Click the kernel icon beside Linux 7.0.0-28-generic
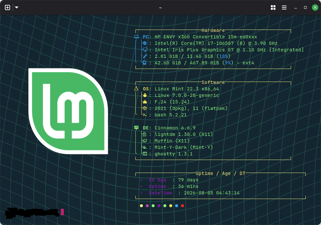Image resolution: width=321 pixels, height=225 pixels. (145, 95)
